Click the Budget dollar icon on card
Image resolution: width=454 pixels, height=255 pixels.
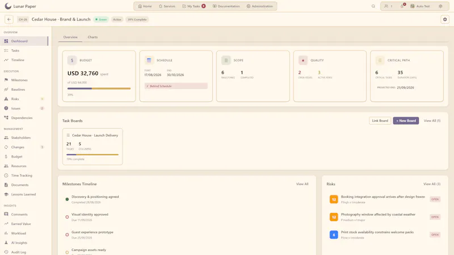(x=72, y=60)
